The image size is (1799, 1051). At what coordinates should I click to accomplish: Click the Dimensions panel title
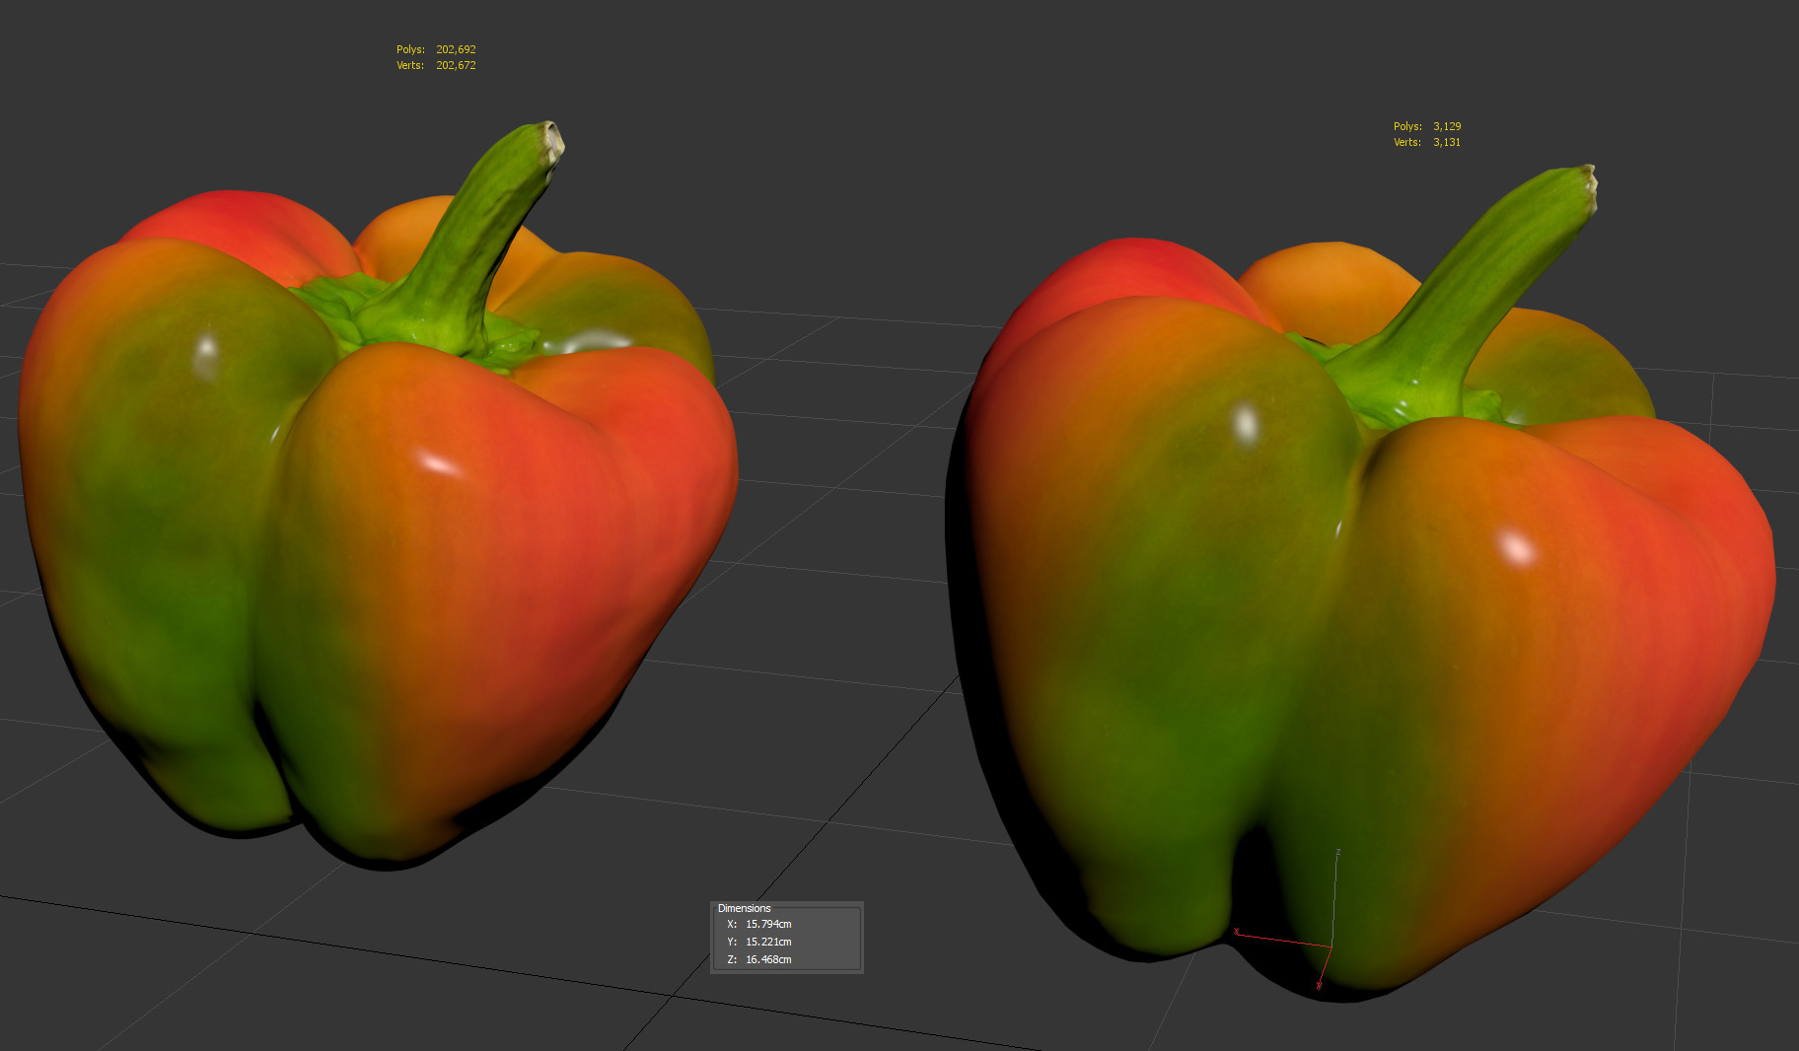pos(744,908)
